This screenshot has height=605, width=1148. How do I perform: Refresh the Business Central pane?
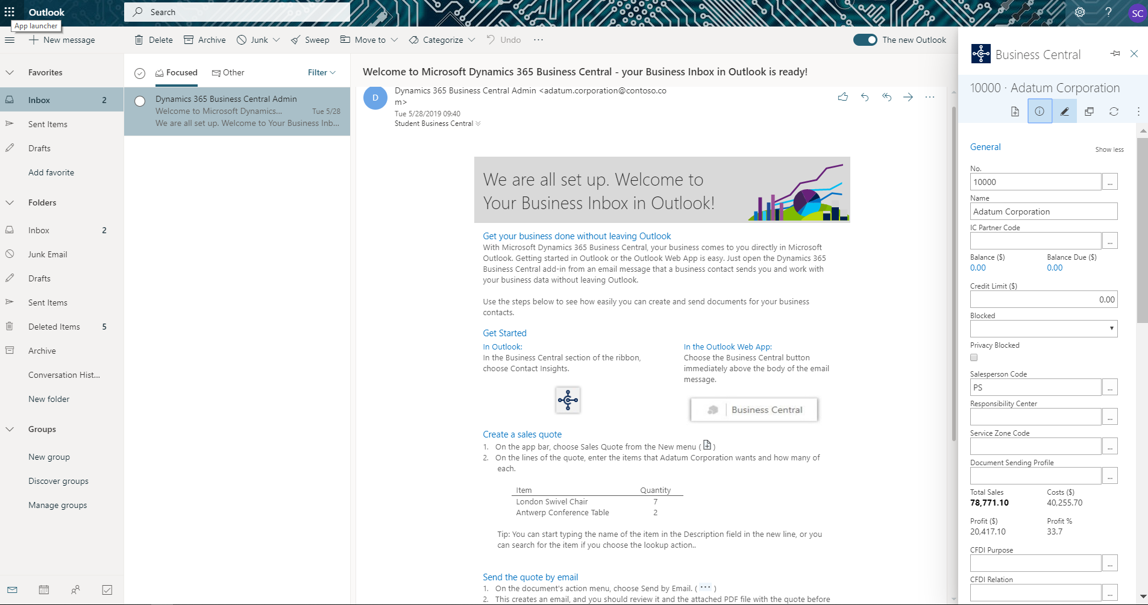1114,111
